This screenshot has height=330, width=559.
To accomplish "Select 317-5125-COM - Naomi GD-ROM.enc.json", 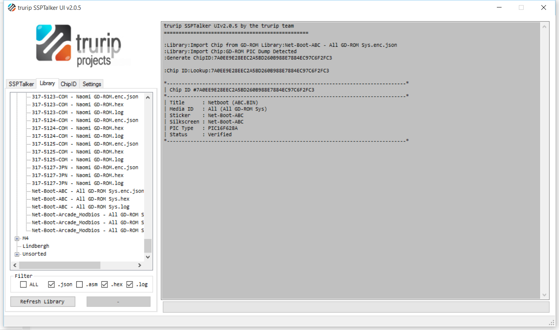I will [85, 144].
